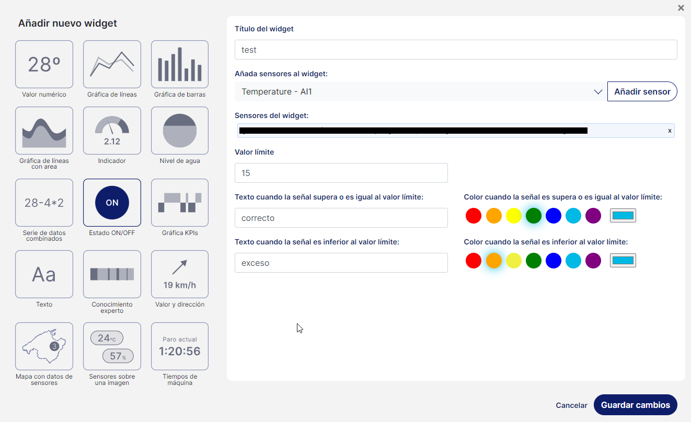The height and width of the screenshot is (422, 691).
Task: Select the Indicador gauge widget
Action: [x=112, y=131]
